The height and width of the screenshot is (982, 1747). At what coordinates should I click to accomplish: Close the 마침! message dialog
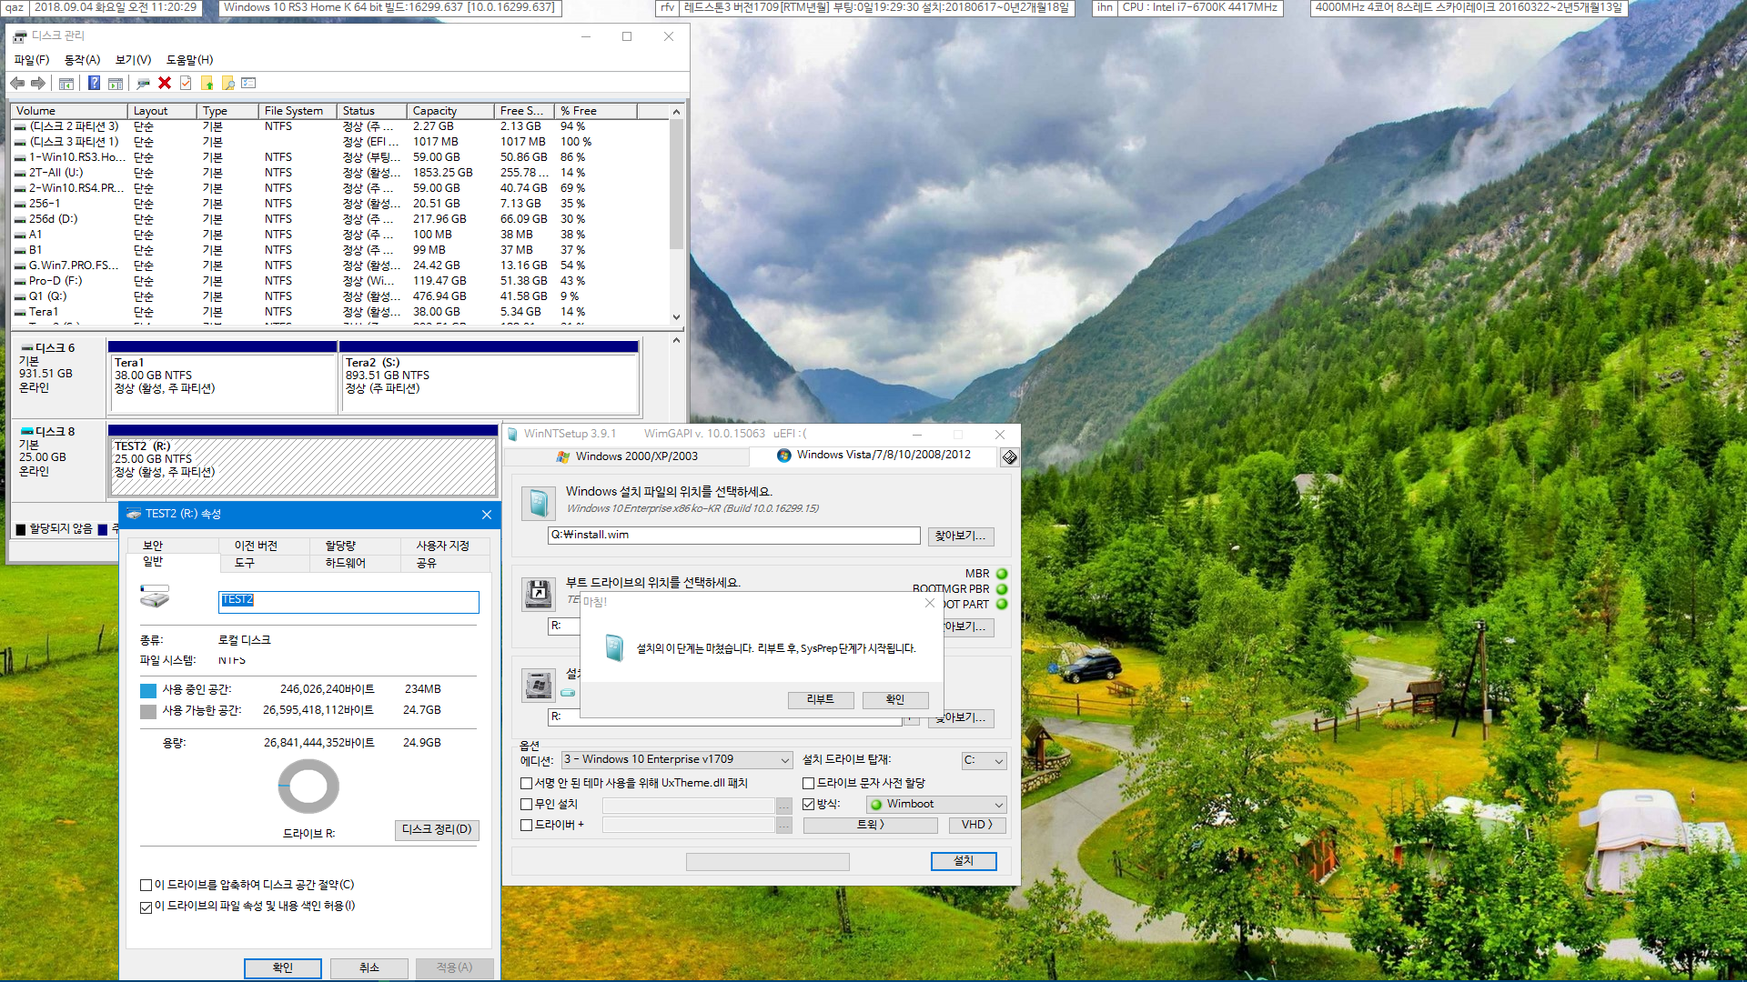pos(929,603)
